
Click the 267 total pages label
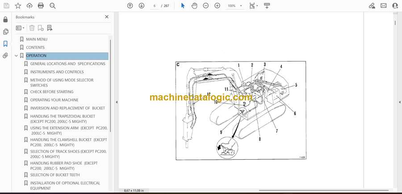tap(166, 6)
